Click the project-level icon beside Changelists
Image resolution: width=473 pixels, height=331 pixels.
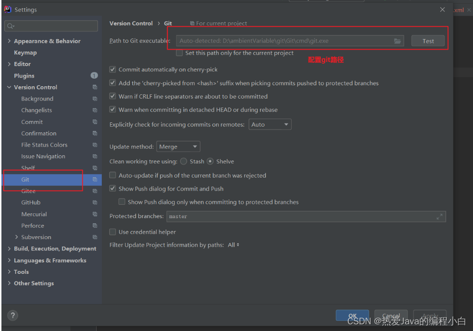[x=95, y=110]
